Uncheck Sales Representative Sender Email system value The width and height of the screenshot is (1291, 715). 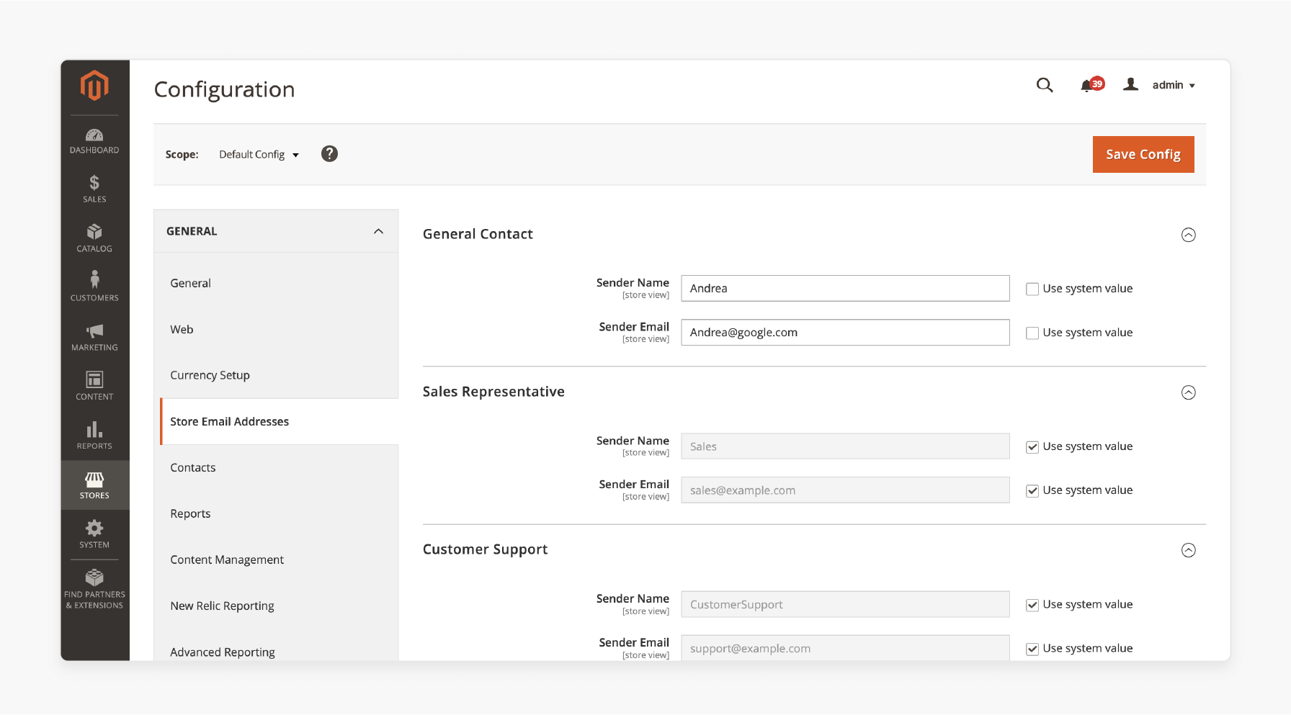(1032, 490)
